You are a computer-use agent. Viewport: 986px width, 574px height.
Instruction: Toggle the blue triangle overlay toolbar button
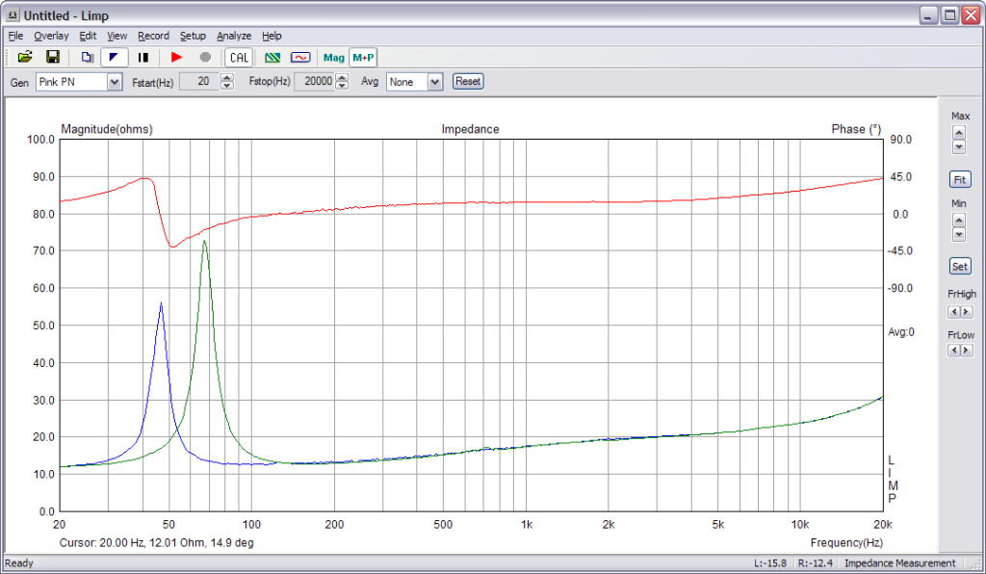115,58
